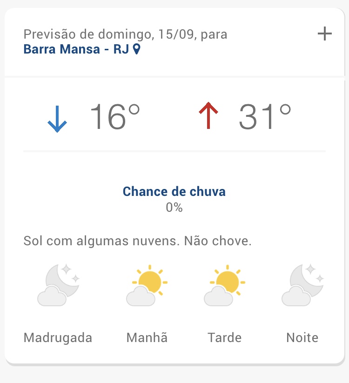
Task: Click the divider line below the temperatures
Action: pos(174,151)
